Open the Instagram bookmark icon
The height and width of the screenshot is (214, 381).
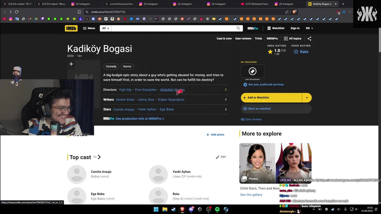point(11,19)
